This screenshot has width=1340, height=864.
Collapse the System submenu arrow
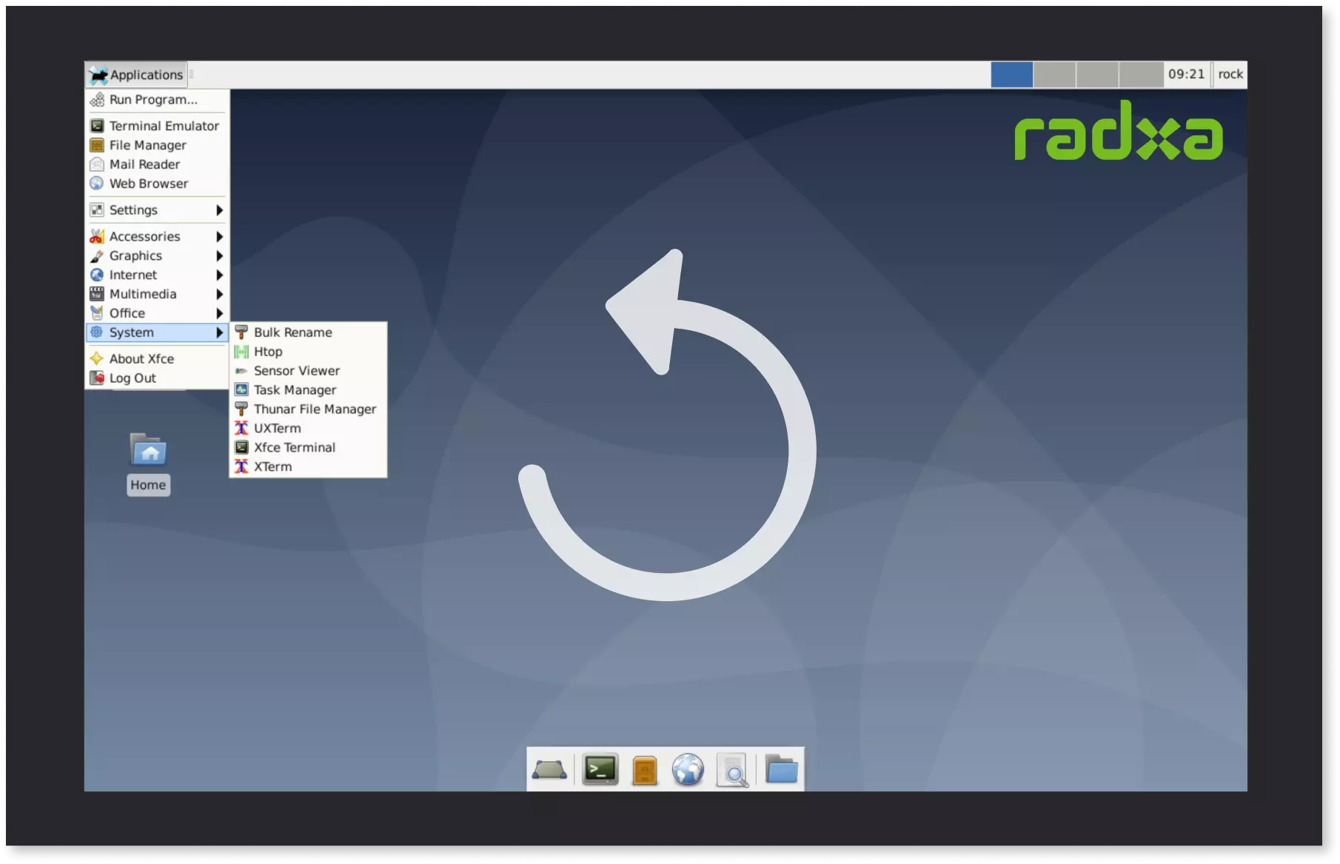(219, 333)
